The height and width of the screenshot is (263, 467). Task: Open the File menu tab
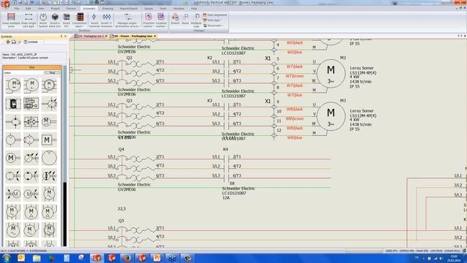tap(17, 9)
